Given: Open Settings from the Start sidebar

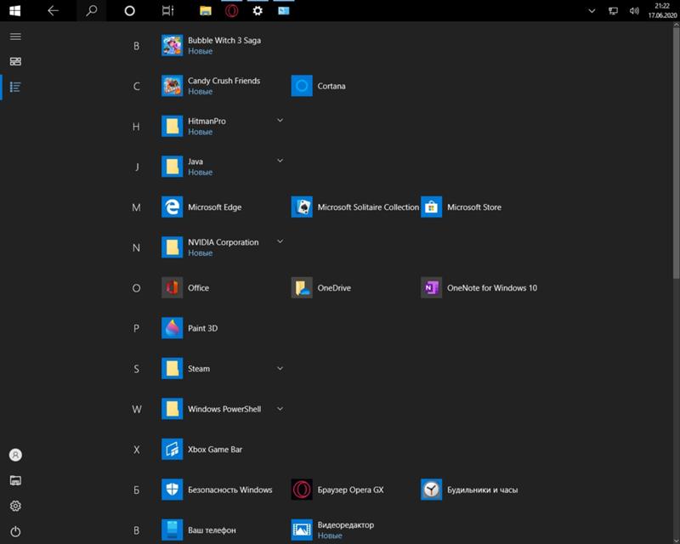Looking at the screenshot, I should tap(15, 506).
